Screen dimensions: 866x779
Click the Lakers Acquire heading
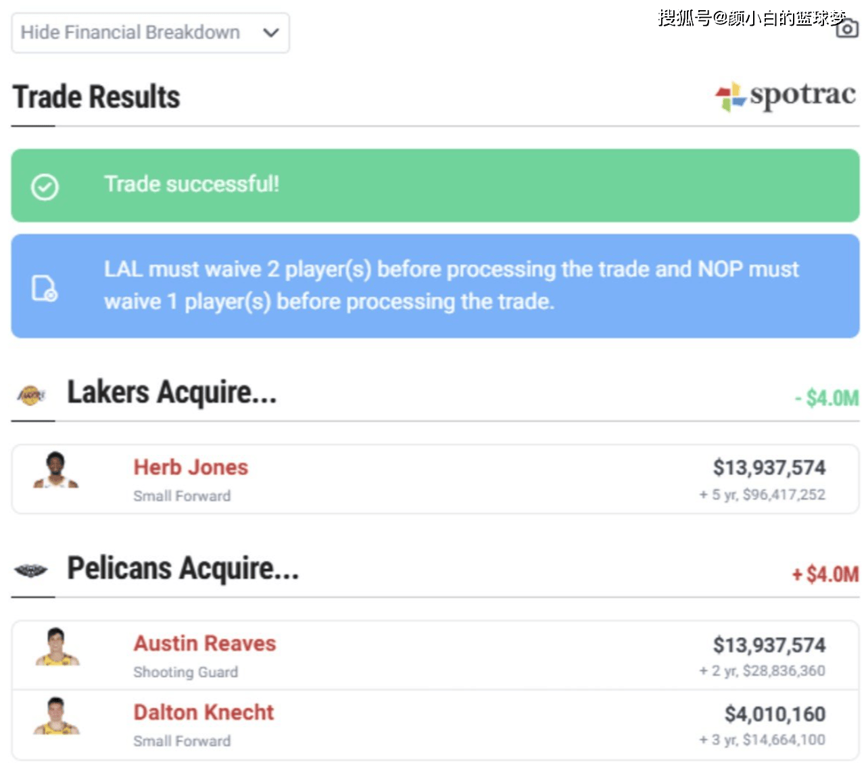pos(172,393)
